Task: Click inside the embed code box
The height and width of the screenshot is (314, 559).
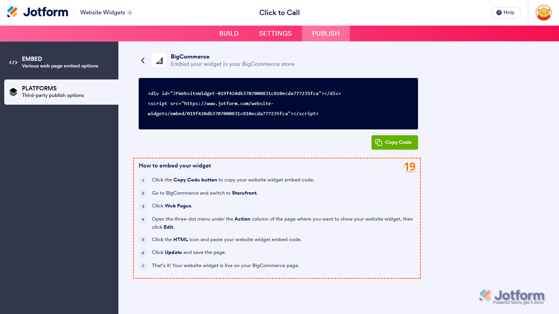Action: (278, 104)
